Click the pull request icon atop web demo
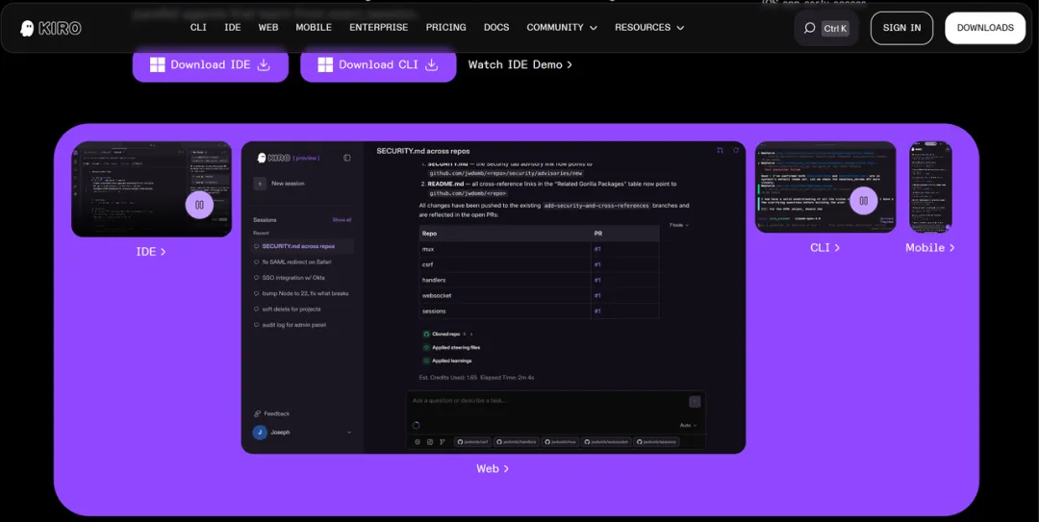The height and width of the screenshot is (522, 1039). (x=721, y=150)
